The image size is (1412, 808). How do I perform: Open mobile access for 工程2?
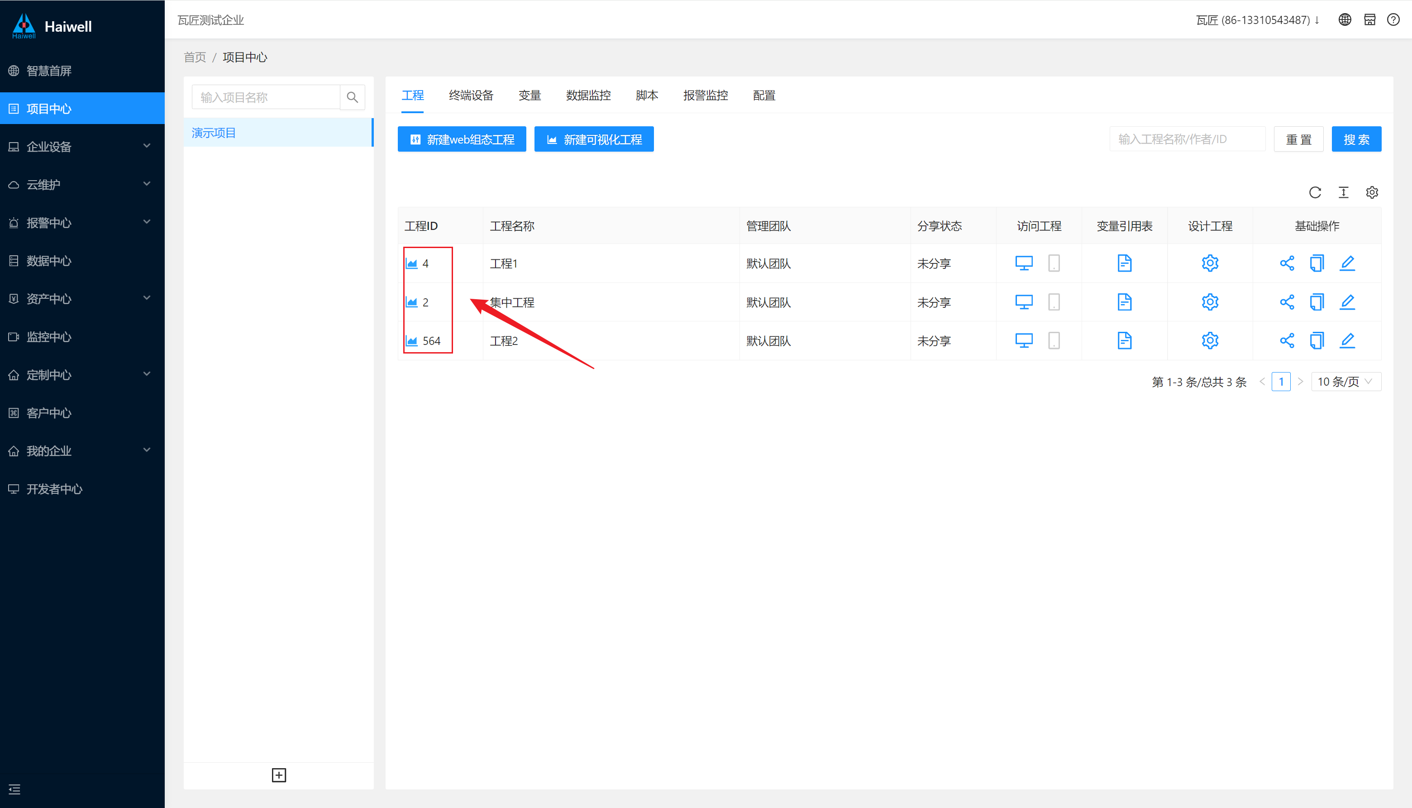pyautogui.click(x=1054, y=340)
